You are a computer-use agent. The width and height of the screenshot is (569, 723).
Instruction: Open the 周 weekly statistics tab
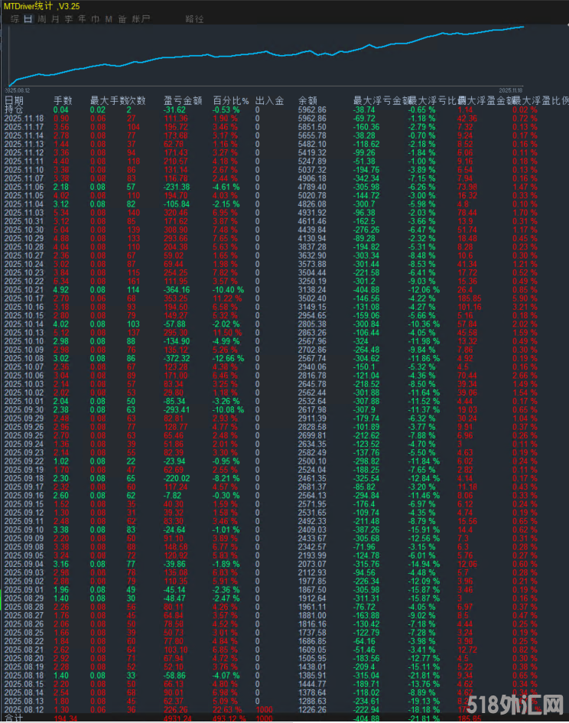pyautogui.click(x=42, y=18)
